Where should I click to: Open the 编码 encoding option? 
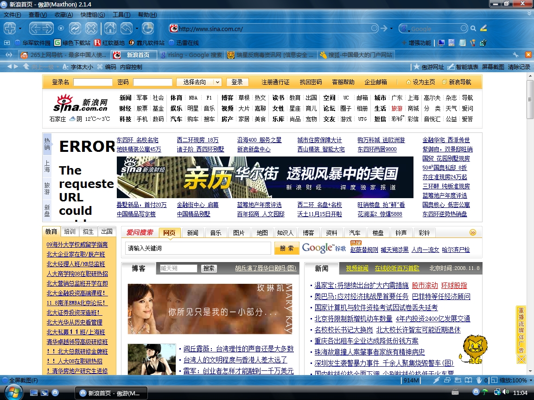107,67
